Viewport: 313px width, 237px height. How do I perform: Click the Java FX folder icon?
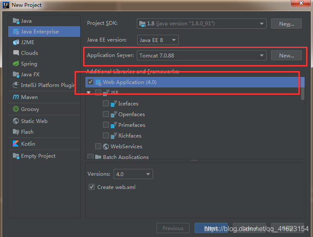[x=16, y=75]
